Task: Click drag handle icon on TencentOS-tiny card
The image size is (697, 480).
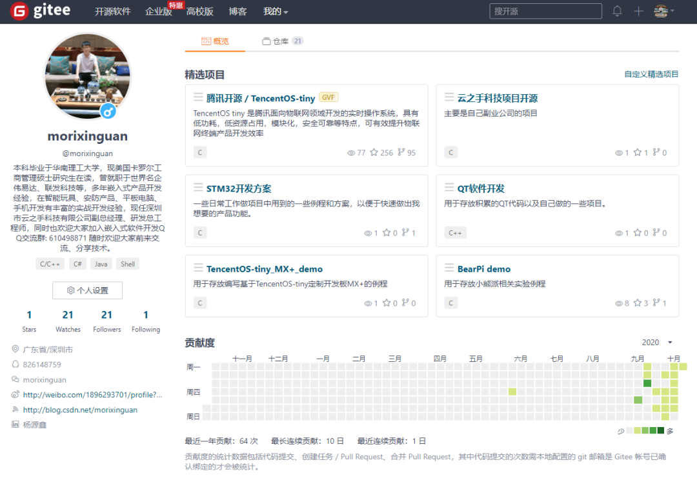Action: tap(198, 97)
